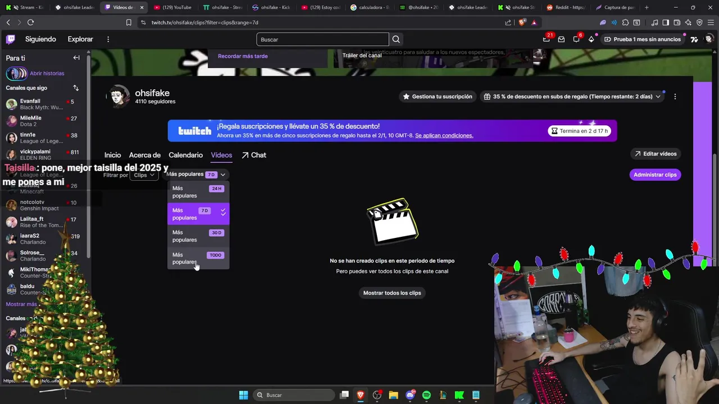Open the browser hamburger menu
The width and height of the screenshot is (719, 404).
coord(710,22)
